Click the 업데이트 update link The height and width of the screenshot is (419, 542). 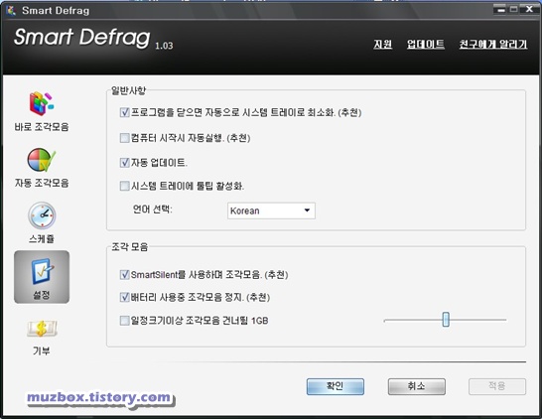point(426,45)
